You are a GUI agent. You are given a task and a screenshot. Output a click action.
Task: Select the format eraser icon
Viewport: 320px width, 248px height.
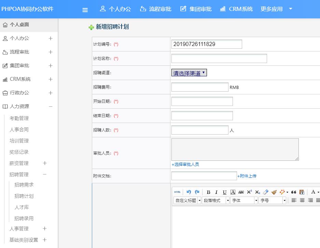click(266, 192)
